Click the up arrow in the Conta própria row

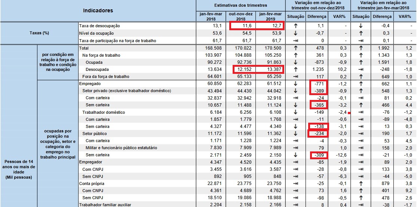point(360,184)
